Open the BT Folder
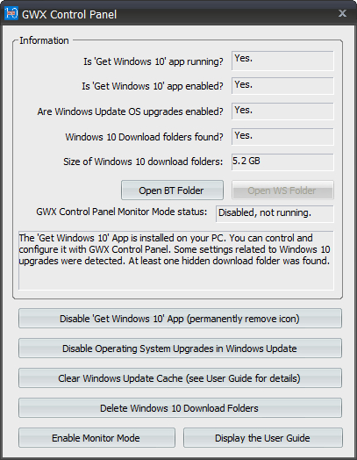The image size is (357, 460). tap(172, 190)
